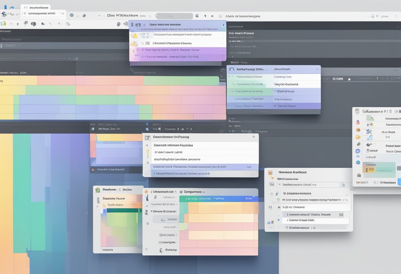Select the yellow pencil tool icon in the command palette sidebar
401x274 pixels.
[147, 153]
